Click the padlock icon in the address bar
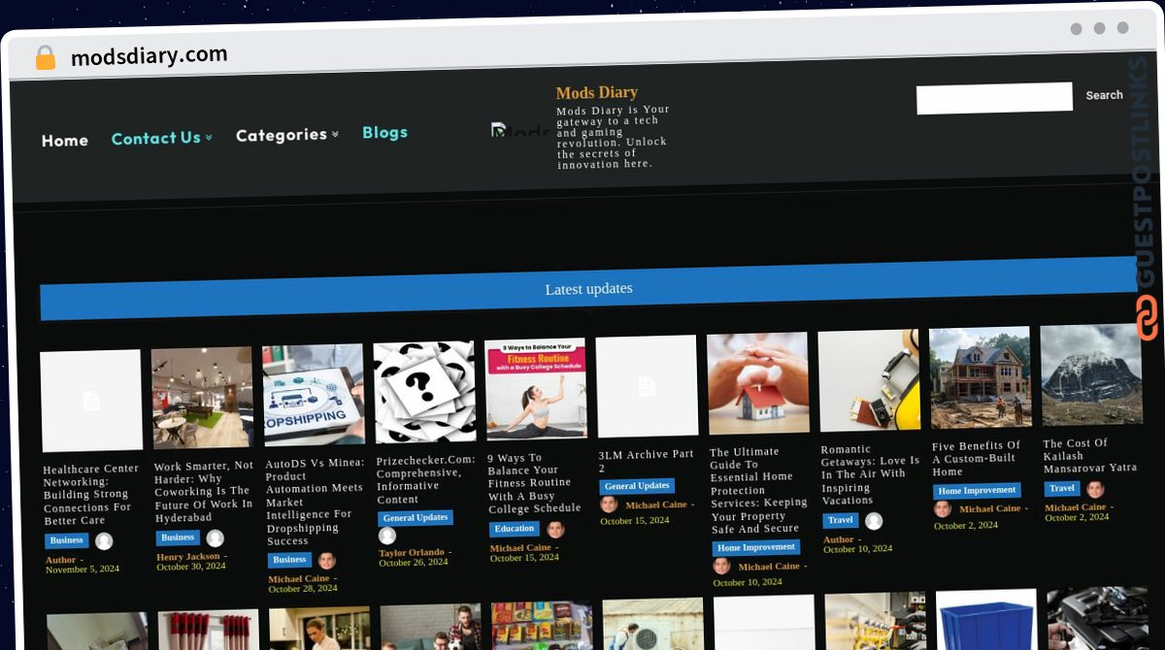This screenshot has width=1165, height=650. (46, 58)
